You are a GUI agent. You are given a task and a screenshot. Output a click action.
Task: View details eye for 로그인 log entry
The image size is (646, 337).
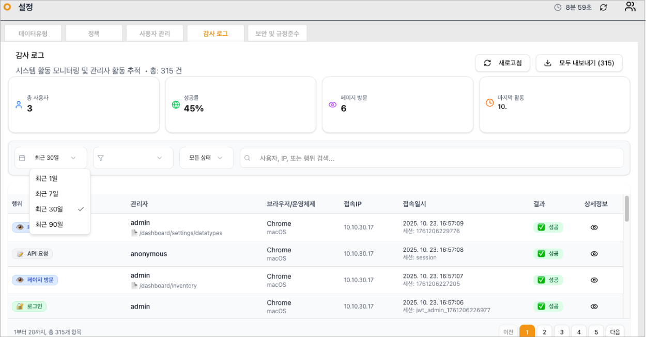(x=594, y=307)
